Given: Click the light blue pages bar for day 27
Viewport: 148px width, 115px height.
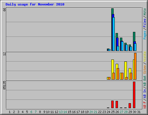Looking at the screenshot, I should coord(122,46).
